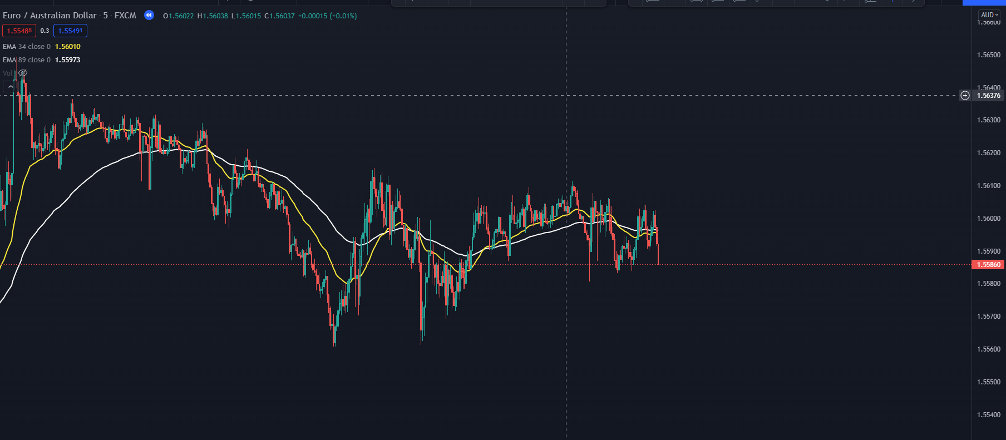The width and height of the screenshot is (1006, 440).
Task: Click the blue buy price 1.55491 button
Action: click(70, 31)
